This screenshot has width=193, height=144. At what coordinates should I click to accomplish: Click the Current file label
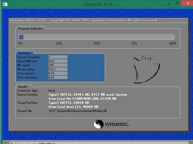coord(24,111)
